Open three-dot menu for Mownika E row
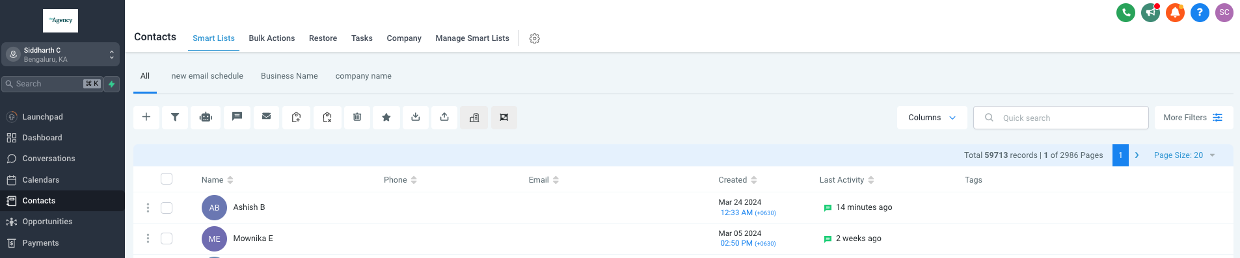 pos(148,239)
